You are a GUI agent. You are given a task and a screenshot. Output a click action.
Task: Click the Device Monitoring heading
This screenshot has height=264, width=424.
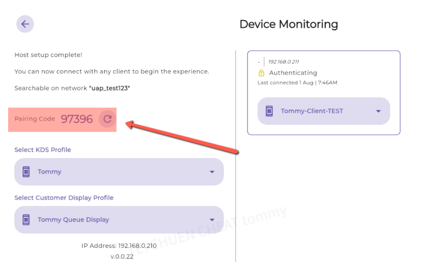click(x=288, y=24)
